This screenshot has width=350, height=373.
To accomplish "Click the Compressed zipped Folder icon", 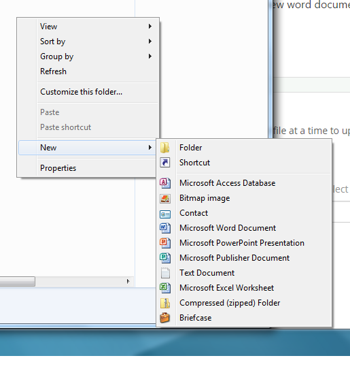I will point(164,303).
